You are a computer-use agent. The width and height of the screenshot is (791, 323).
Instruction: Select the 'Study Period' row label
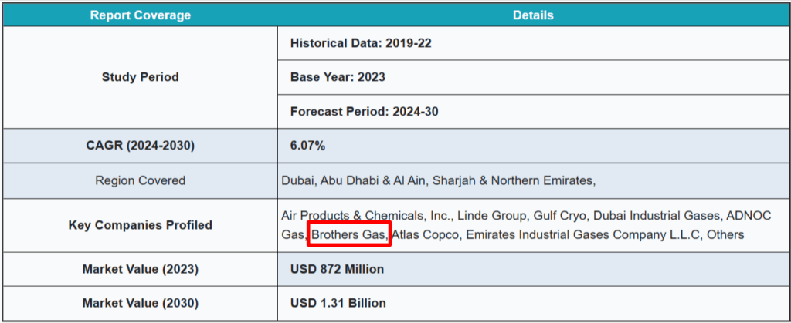(x=141, y=78)
